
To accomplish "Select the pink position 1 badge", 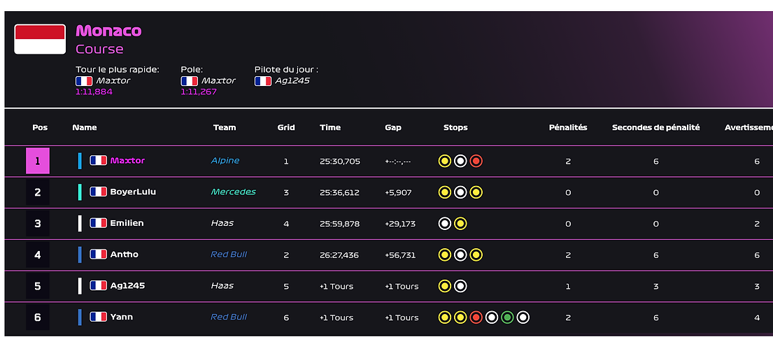I will click(x=38, y=161).
